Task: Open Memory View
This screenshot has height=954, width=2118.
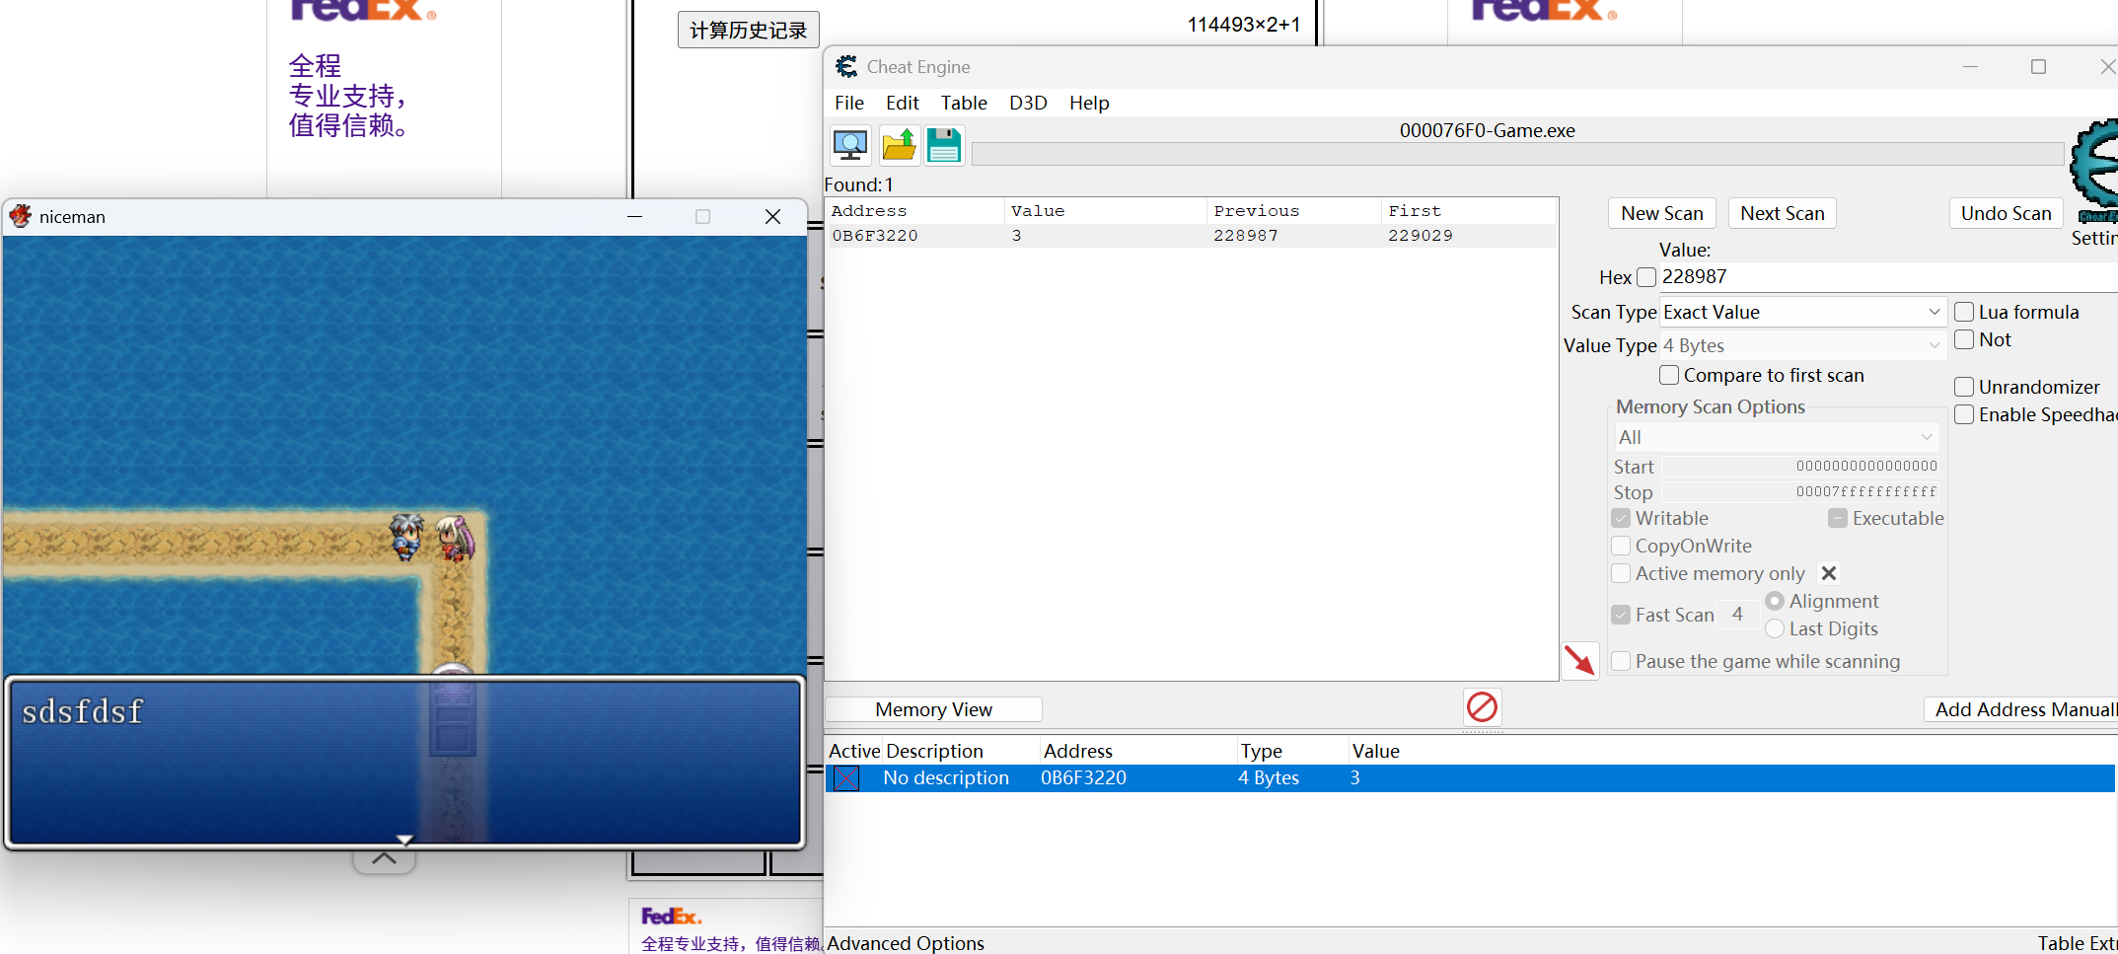Action: coord(933,709)
